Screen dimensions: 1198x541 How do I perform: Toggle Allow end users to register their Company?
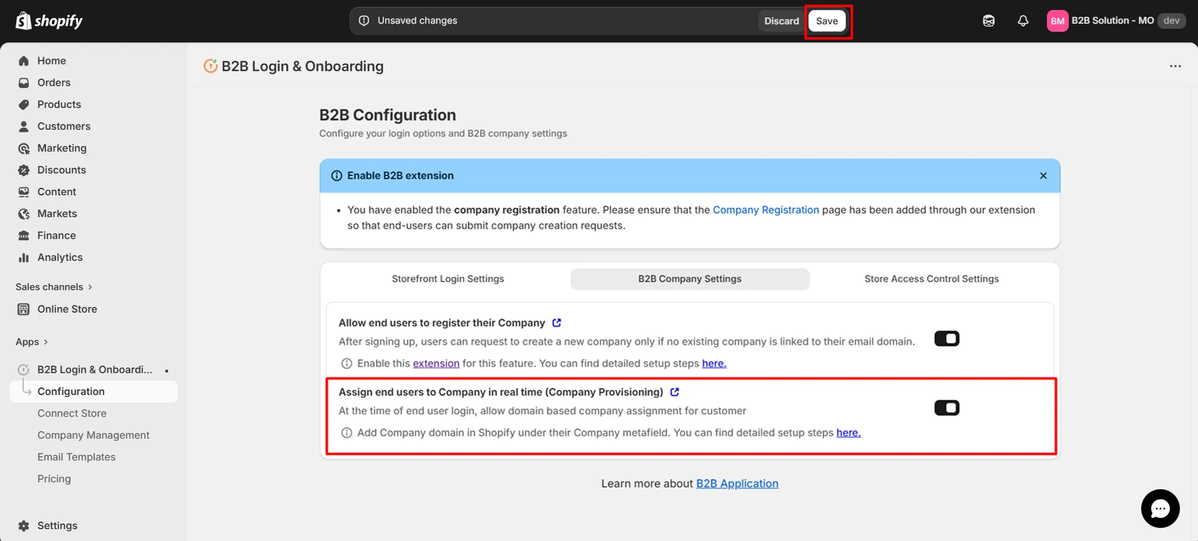946,339
